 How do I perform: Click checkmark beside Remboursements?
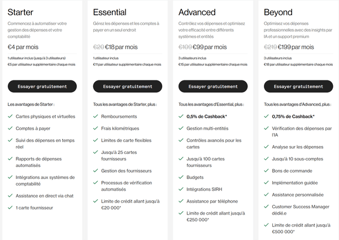pyautogui.click(x=96, y=117)
